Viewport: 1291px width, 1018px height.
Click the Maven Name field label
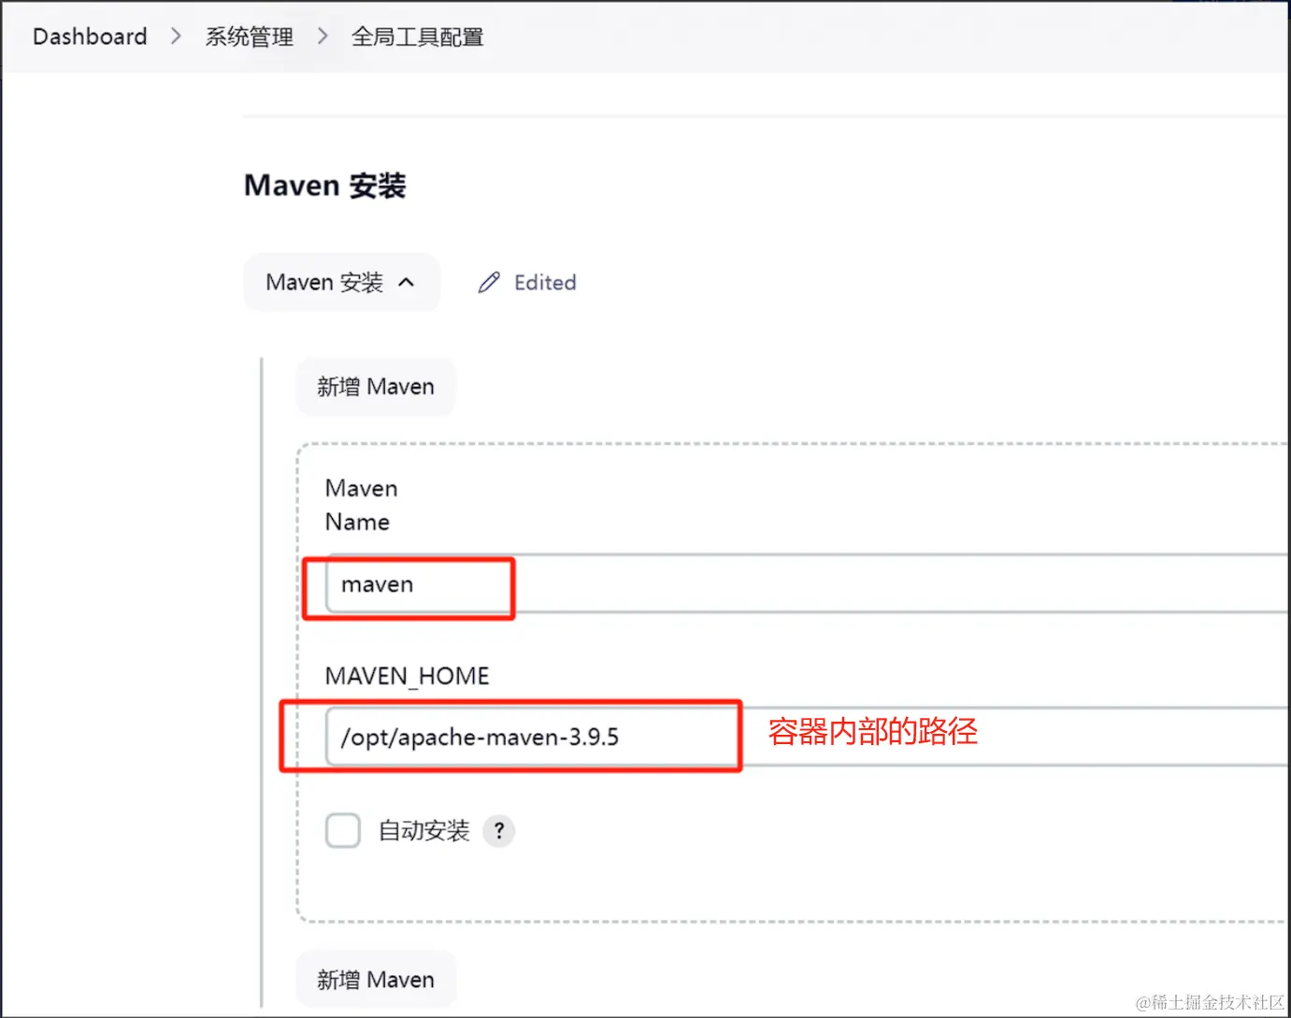coord(362,505)
